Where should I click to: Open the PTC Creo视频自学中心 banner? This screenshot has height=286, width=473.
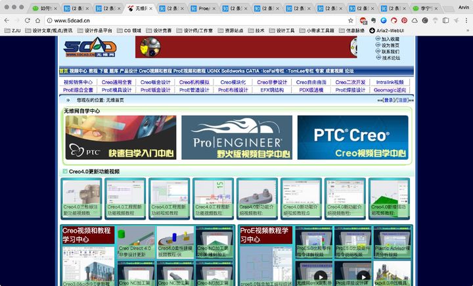pos(353,137)
